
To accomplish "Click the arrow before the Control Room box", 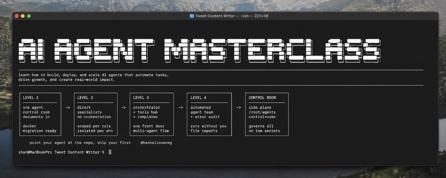I will 239,107.
